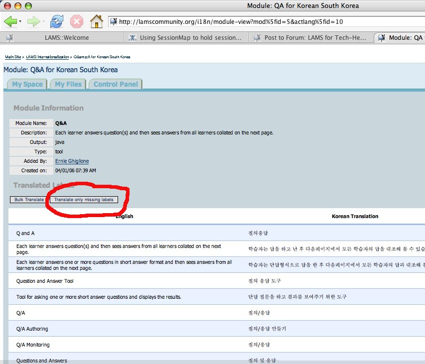Reload the page with the blue refresh icon

(57, 21)
